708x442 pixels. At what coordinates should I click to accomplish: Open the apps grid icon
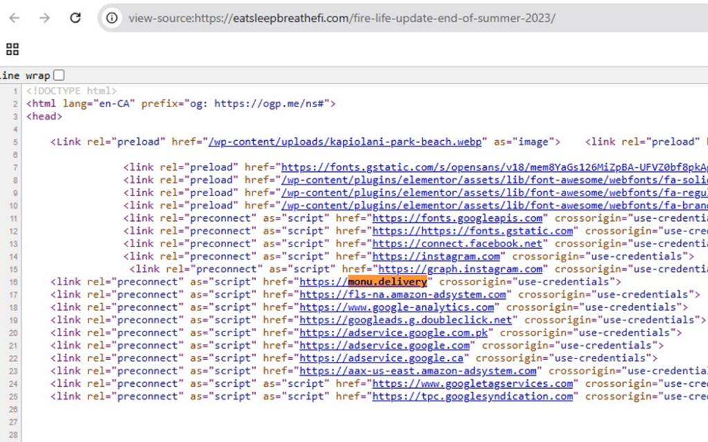12,49
